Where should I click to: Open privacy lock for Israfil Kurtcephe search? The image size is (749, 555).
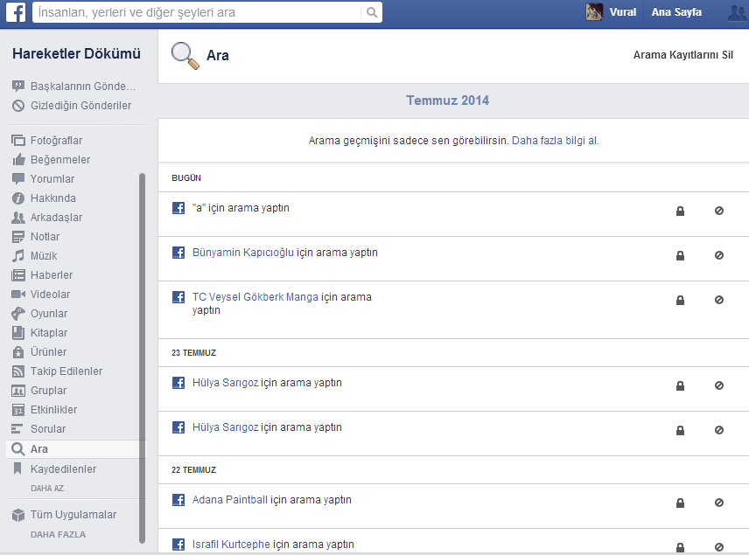tap(680, 547)
